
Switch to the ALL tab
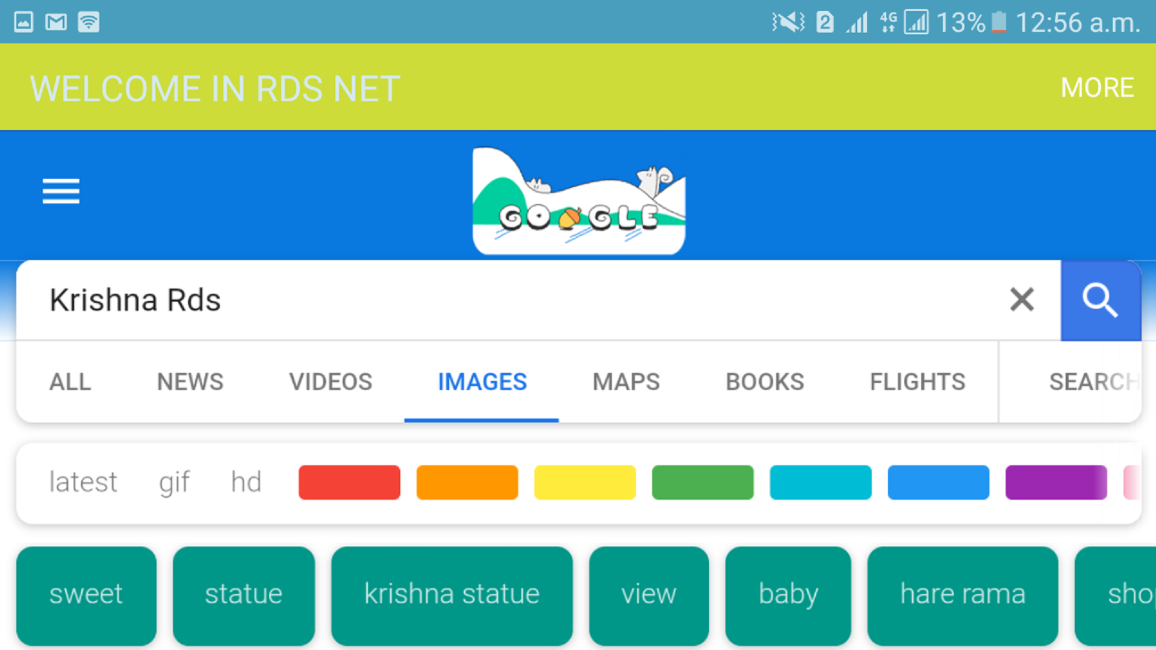[70, 382]
